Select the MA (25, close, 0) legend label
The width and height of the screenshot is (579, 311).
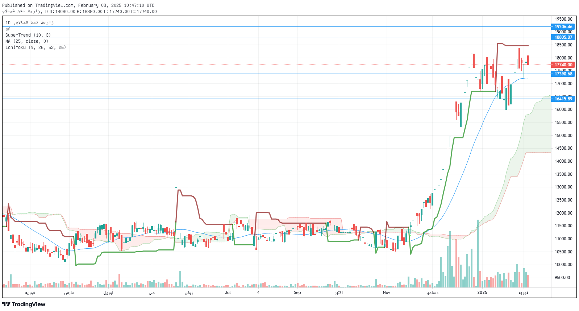point(27,41)
